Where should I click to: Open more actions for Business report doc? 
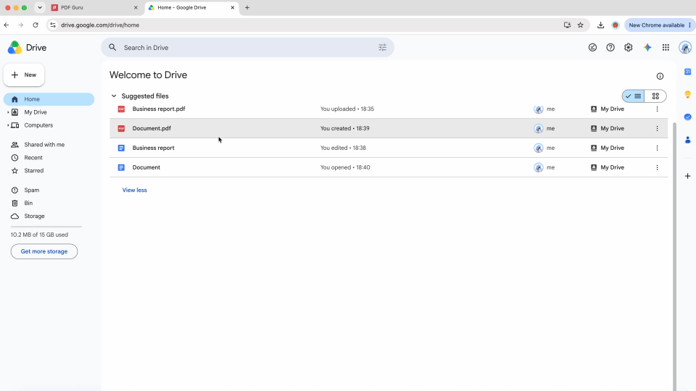[657, 148]
